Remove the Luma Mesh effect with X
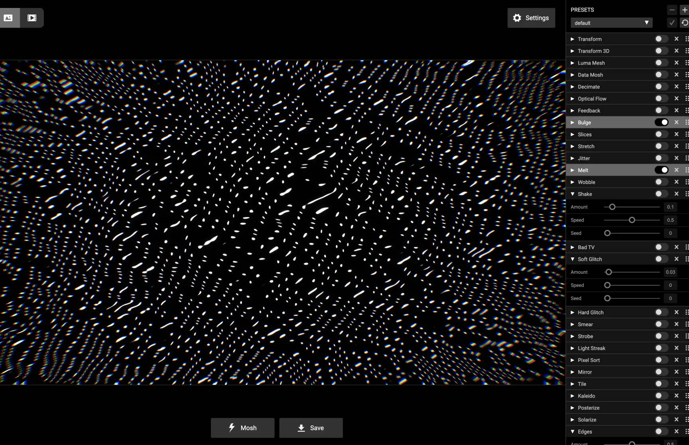This screenshot has width=689, height=445. click(676, 63)
